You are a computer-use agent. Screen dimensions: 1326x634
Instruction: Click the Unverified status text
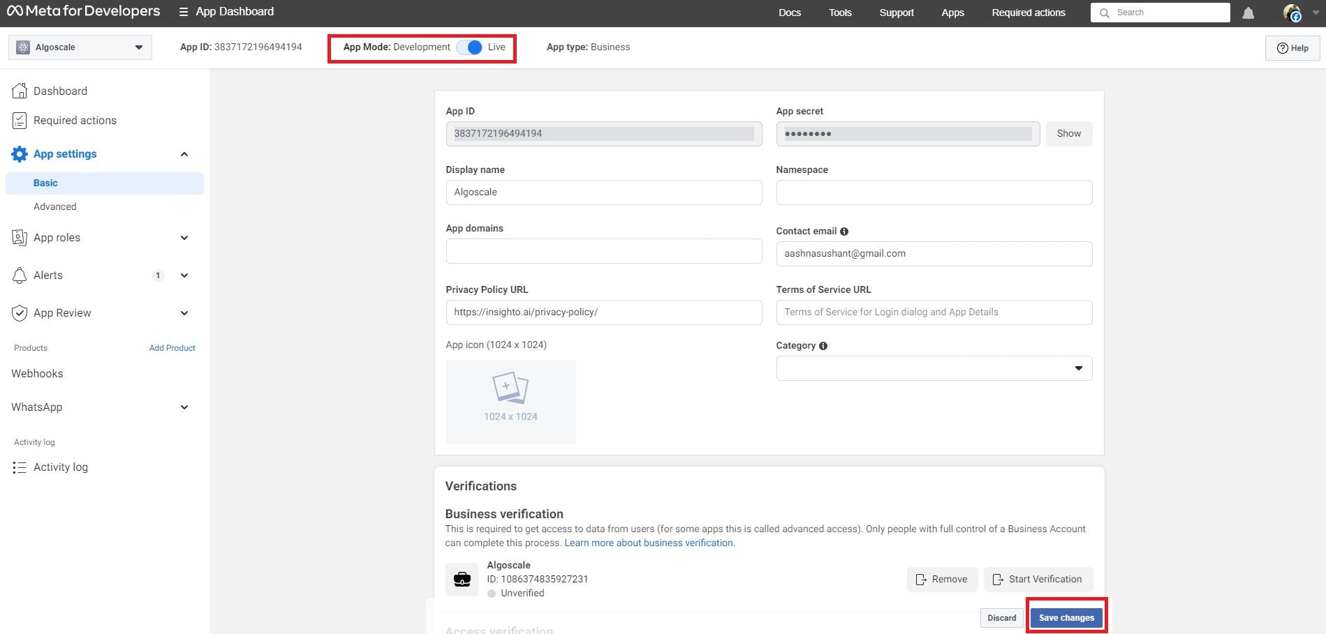(522, 593)
